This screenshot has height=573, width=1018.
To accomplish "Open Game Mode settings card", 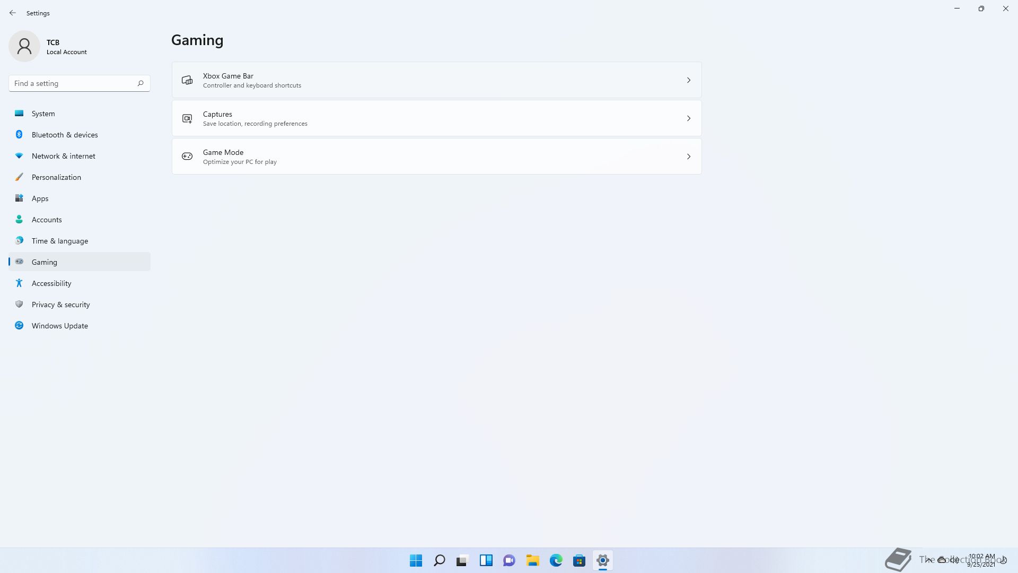I will point(436,157).
